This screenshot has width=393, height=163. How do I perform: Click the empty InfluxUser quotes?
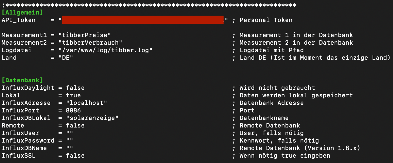[x=70, y=133]
